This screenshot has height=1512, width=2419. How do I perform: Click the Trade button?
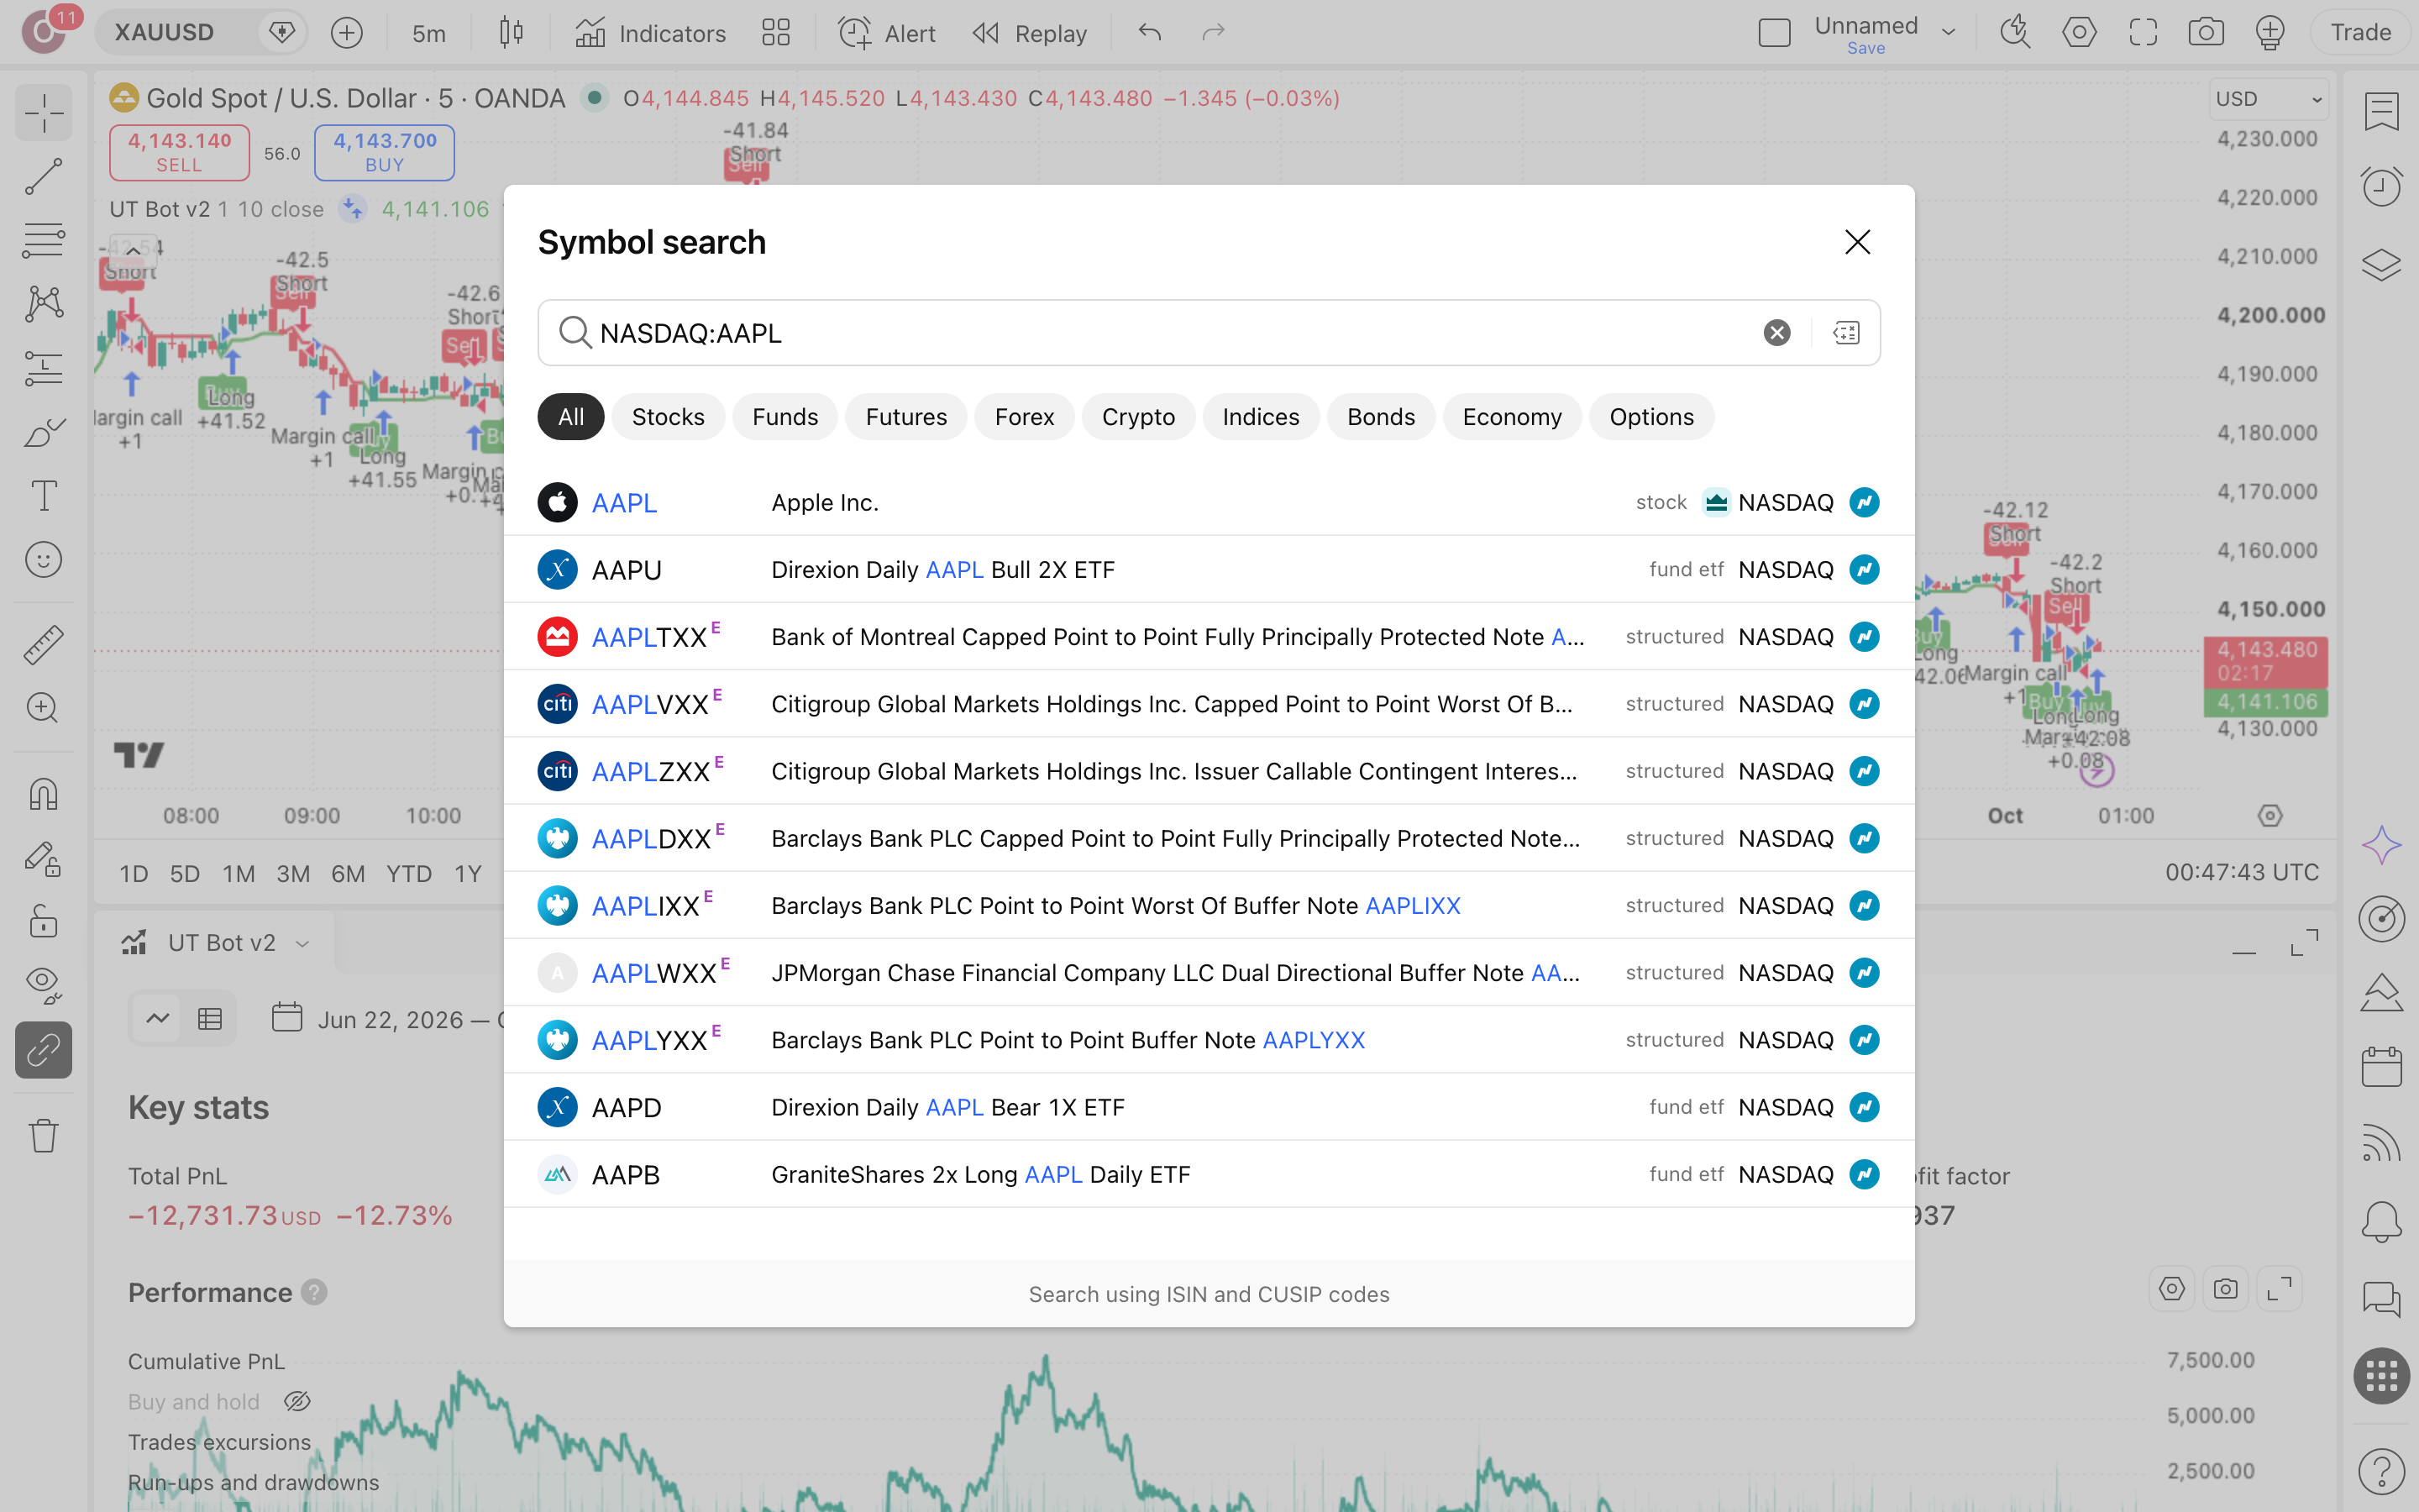(x=2361, y=32)
